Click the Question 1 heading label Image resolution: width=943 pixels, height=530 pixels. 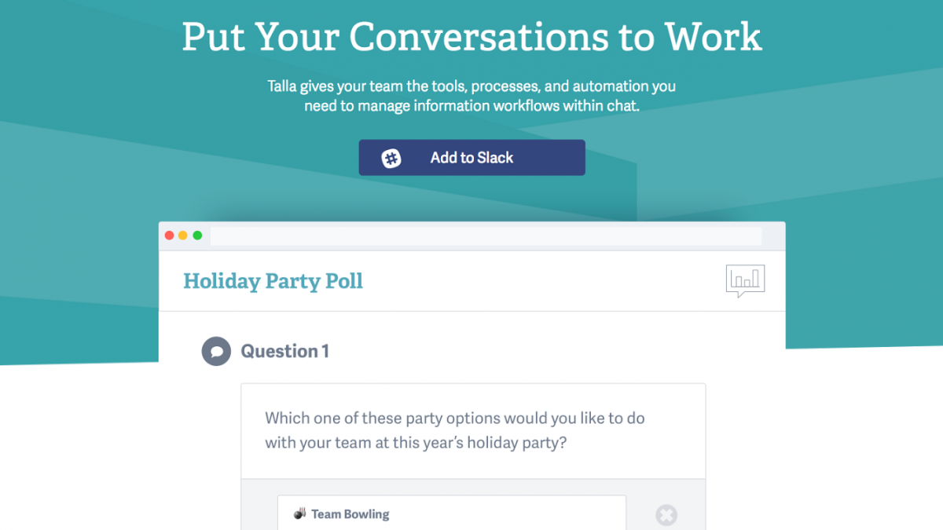[x=284, y=351]
